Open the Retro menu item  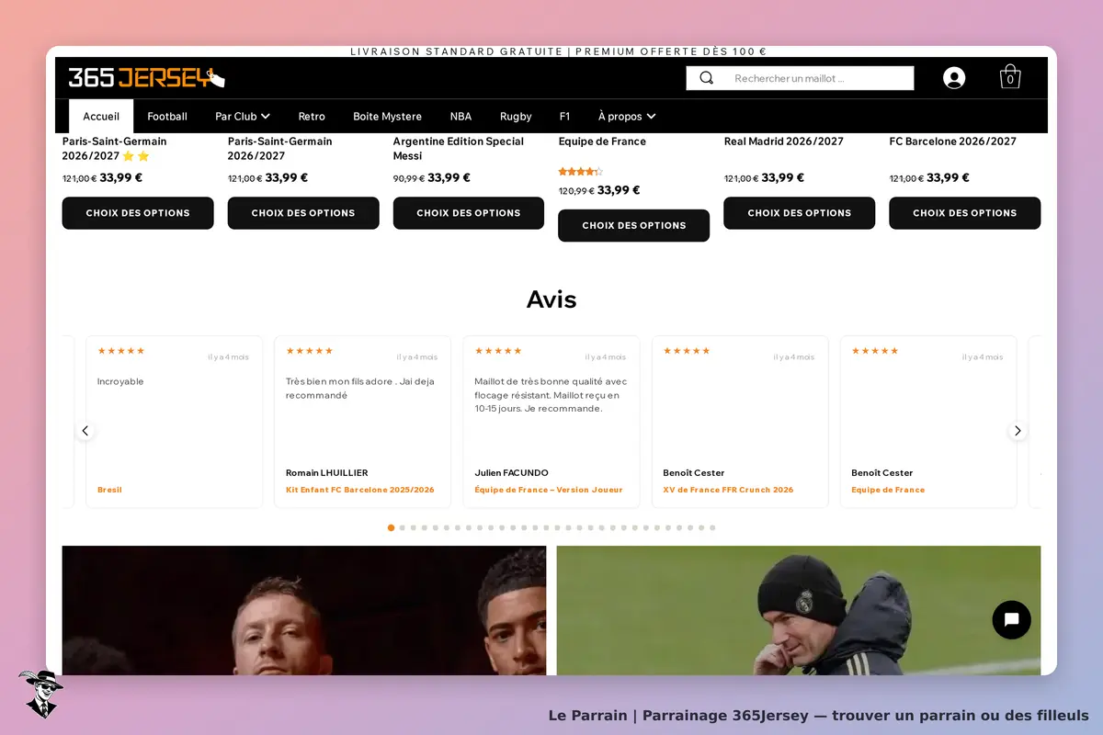pyautogui.click(x=312, y=117)
